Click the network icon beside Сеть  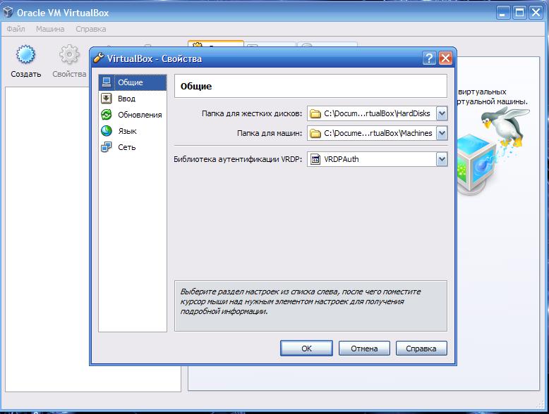(107, 146)
